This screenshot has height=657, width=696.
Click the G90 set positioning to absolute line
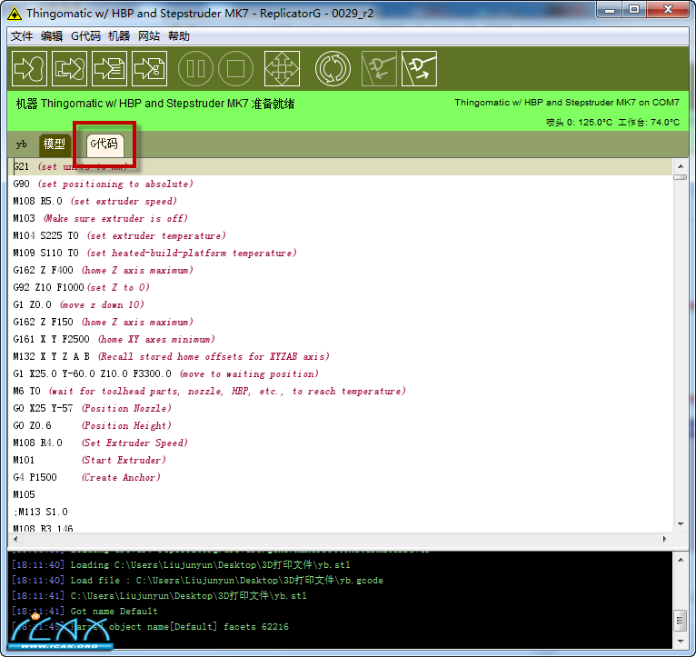(x=103, y=184)
